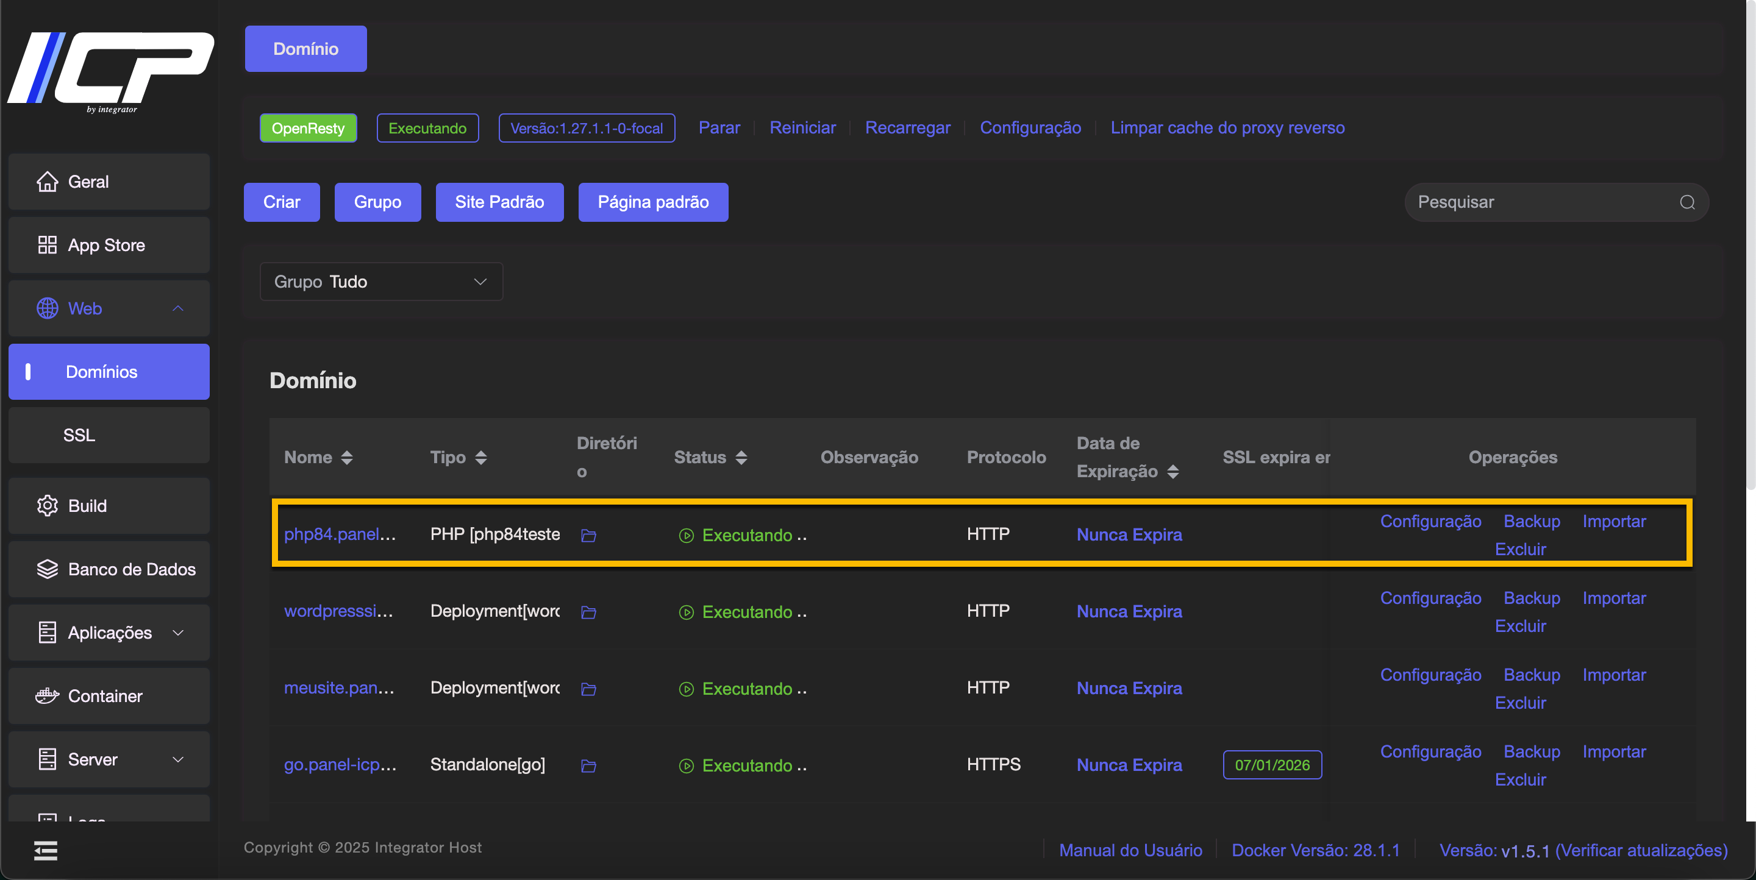The width and height of the screenshot is (1756, 880).
Task: Open directory folder icon for wordpresssite row
Action: click(588, 612)
